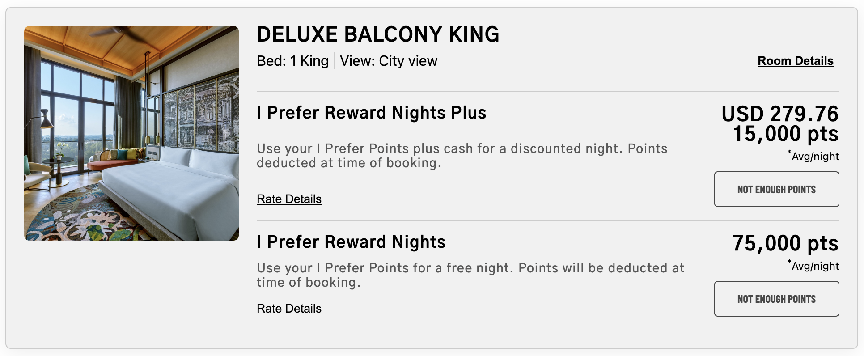Image resolution: width=864 pixels, height=356 pixels.
Task: Click the free night rate description text
Action: (470, 275)
